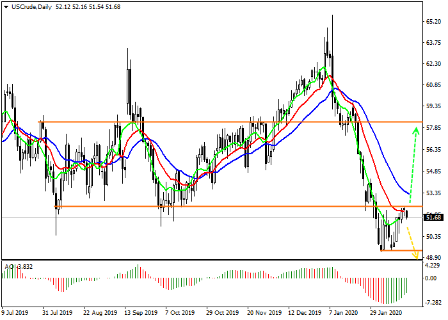This screenshot has width=448, height=320.
Task: Click the 0.00 AO scale label
Action: tap(433, 278)
